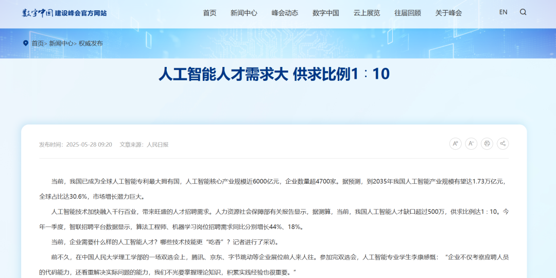Open 关于峰会 navigation item
The width and height of the screenshot is (556, 278).
[448, 13]
